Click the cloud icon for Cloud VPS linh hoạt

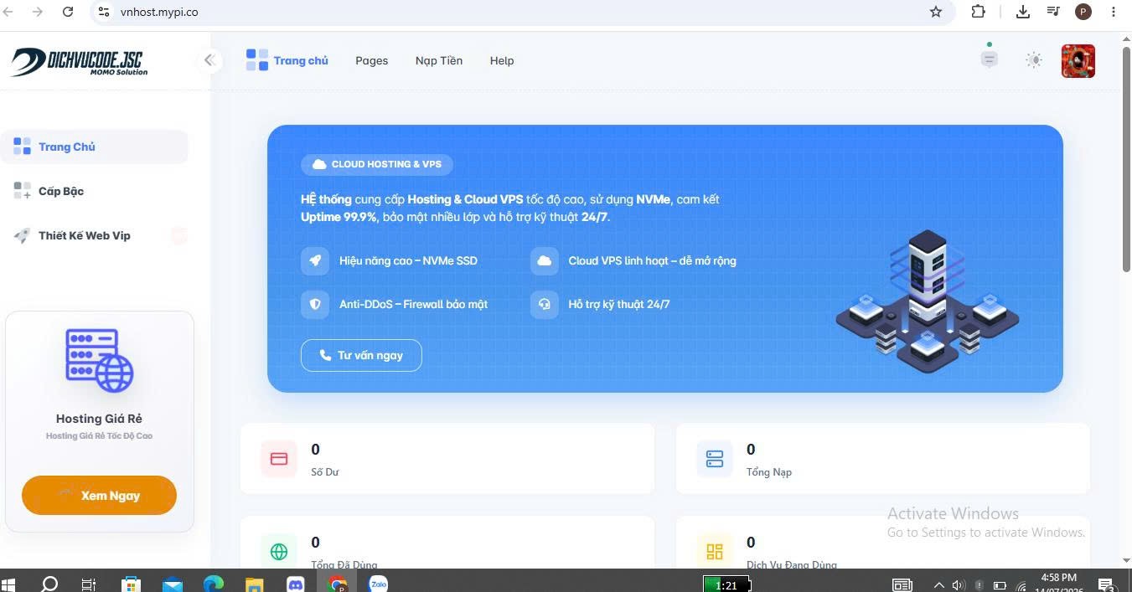(x=544, y=260)
